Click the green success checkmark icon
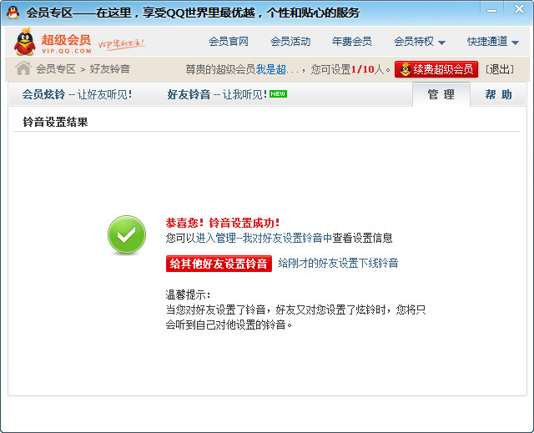The width and height of the screenshot is (534, 433). click(x=127, y=235)
